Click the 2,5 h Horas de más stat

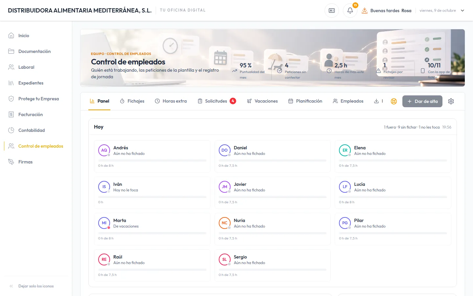coord(346,70)
